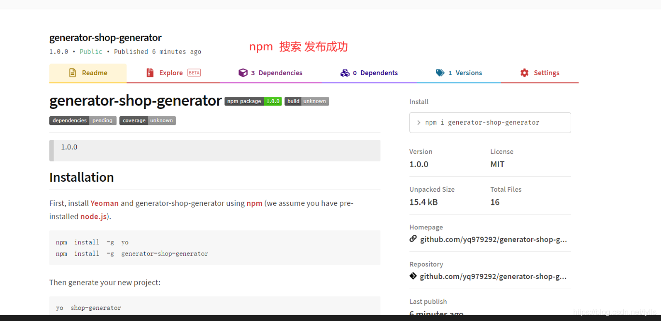
Task: Click the code line 'npm install -g yo'
Action: 92,242
